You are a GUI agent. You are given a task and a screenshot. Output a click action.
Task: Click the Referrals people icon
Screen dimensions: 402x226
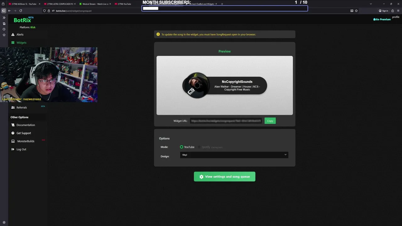pos(13,107)
